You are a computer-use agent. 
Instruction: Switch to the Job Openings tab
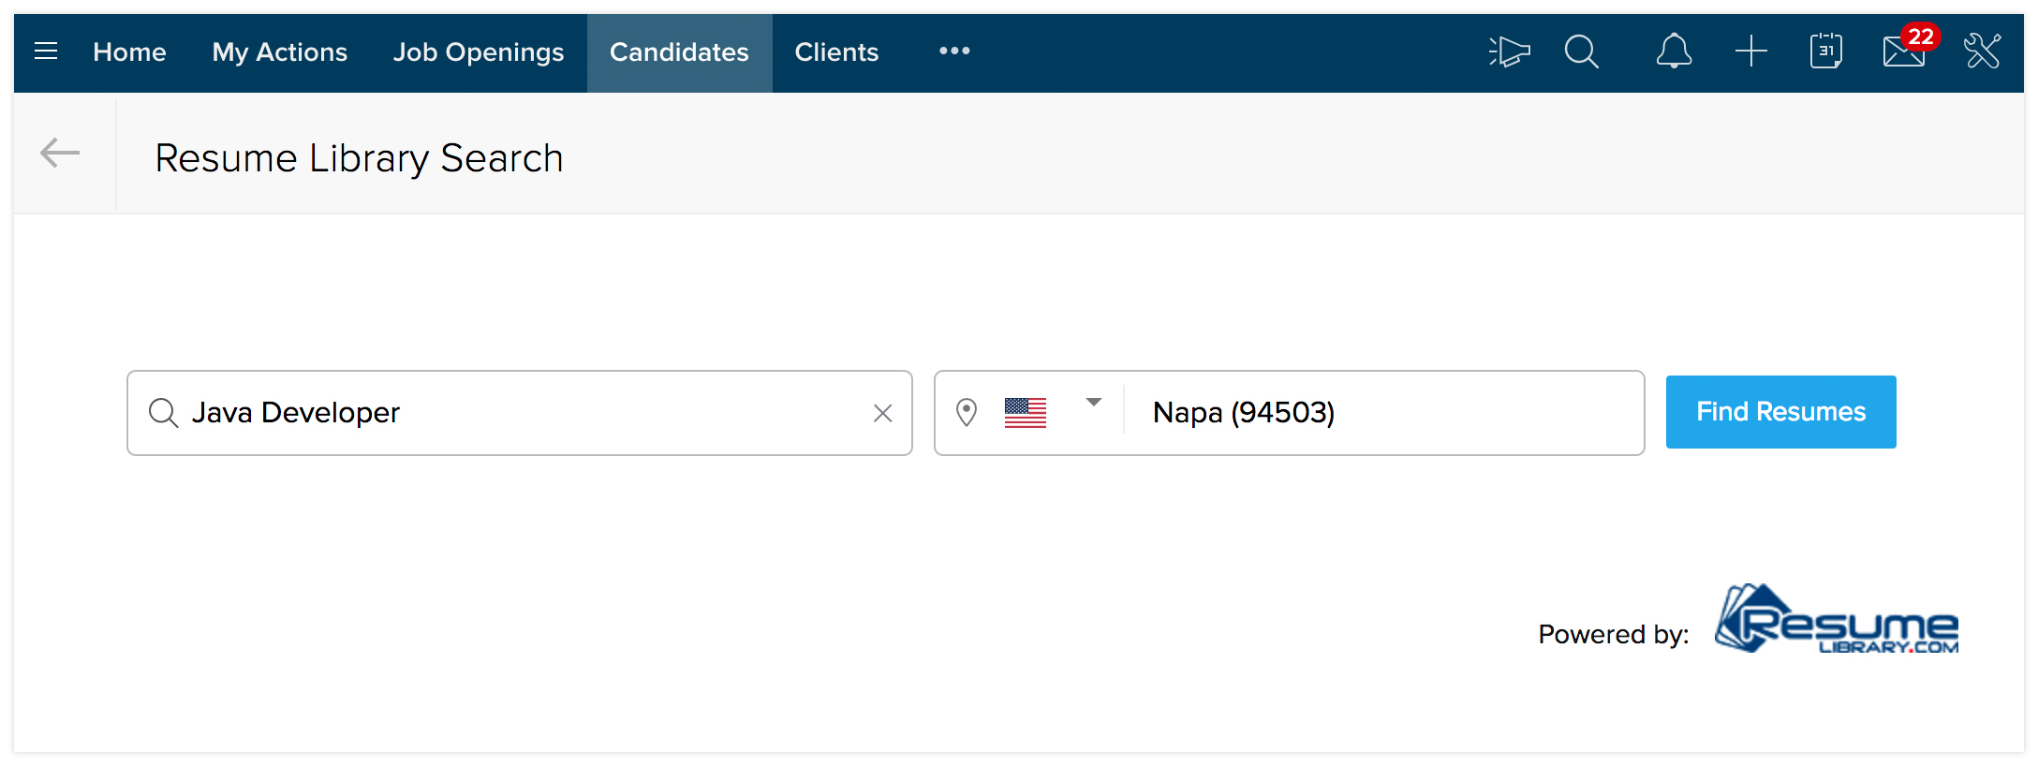pos(479,52)
